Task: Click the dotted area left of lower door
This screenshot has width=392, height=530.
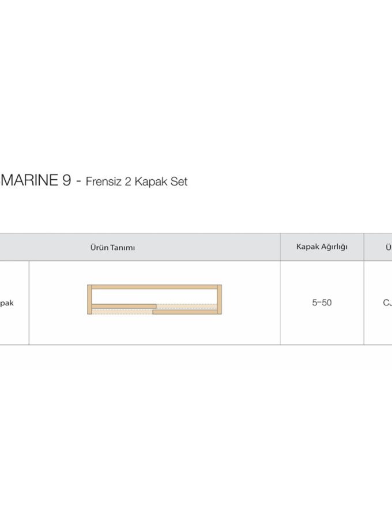Action: tap(122, 312)
